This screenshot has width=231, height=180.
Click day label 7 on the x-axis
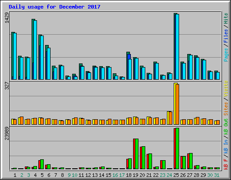(55, 175)
